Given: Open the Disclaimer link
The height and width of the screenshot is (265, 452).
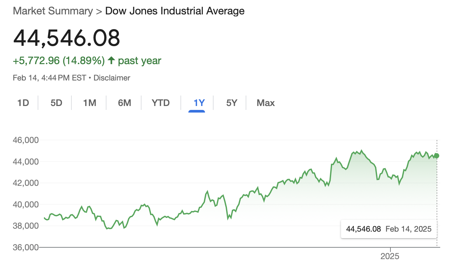Looking at the screenshot, I should coord(112,78).
